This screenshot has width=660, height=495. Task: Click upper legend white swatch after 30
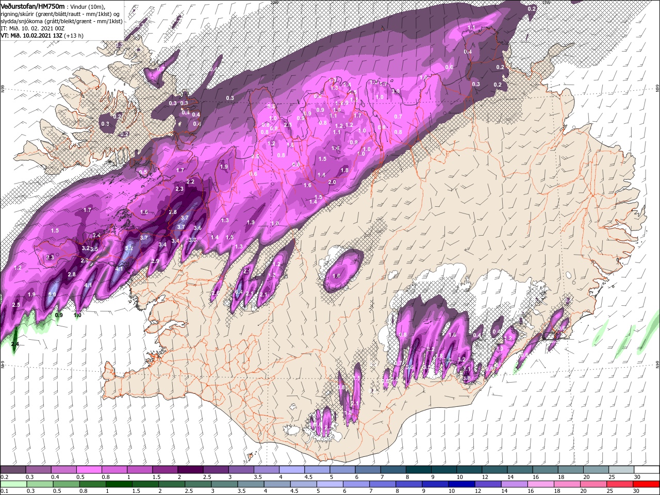click(x=647, y=470)
